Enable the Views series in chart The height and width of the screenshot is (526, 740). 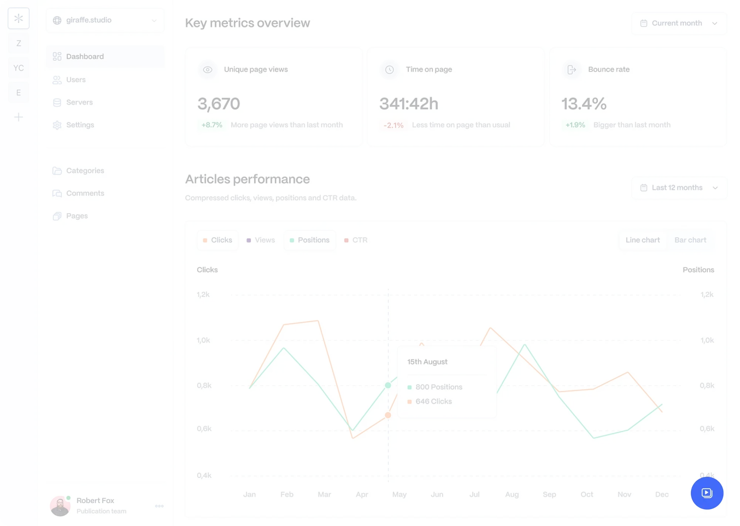click(261, 240)
